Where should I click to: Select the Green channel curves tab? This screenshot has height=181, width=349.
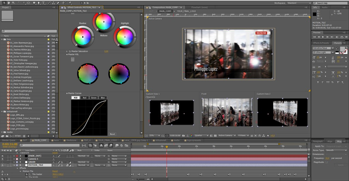[94, 98]
